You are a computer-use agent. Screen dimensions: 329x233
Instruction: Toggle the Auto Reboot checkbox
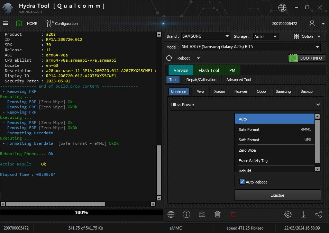[242, 182]
